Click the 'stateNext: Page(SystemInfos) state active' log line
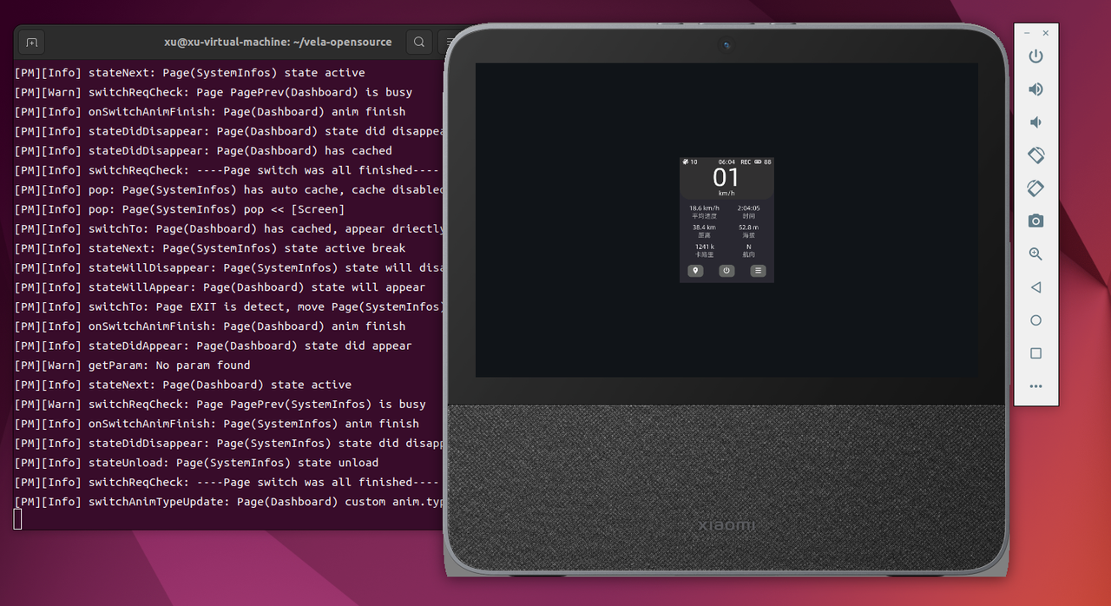 [190, 73]
